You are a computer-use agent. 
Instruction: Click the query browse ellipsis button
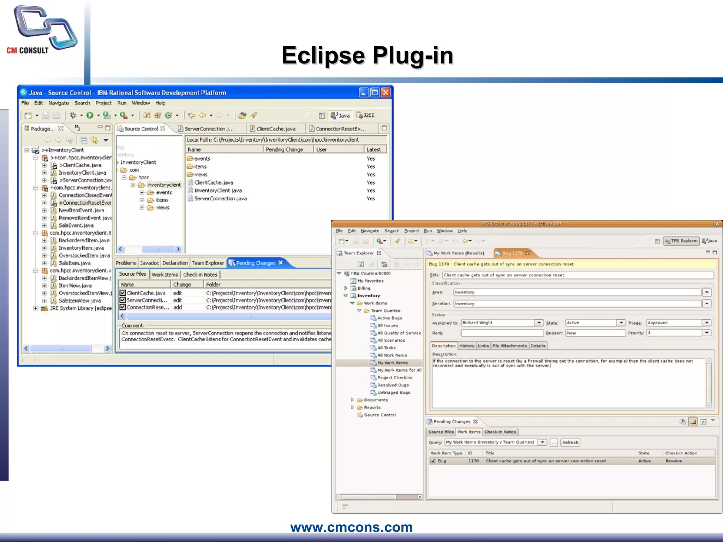click(554, 442)
